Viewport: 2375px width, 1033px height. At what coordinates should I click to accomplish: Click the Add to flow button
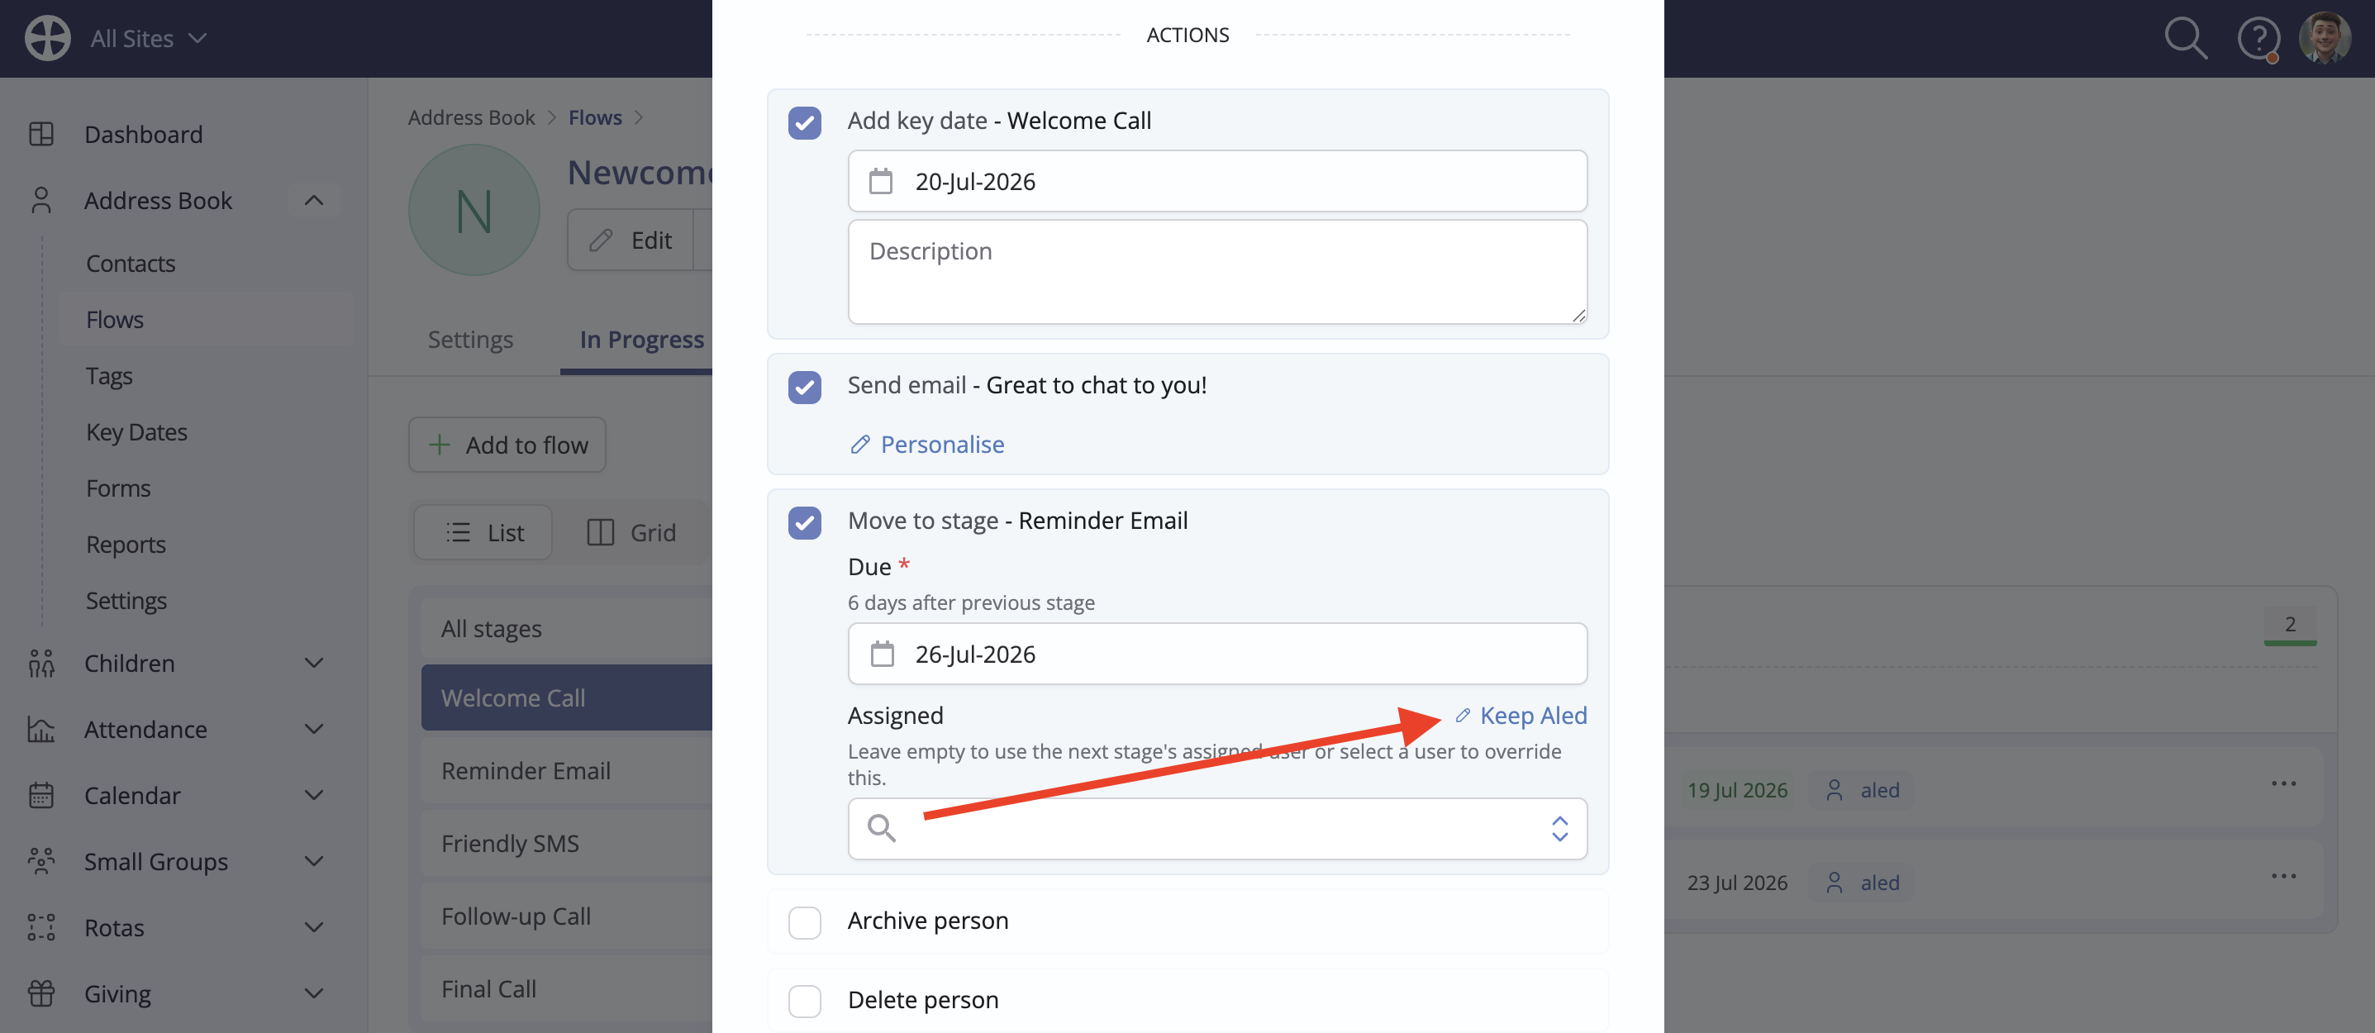pos(507,445)
